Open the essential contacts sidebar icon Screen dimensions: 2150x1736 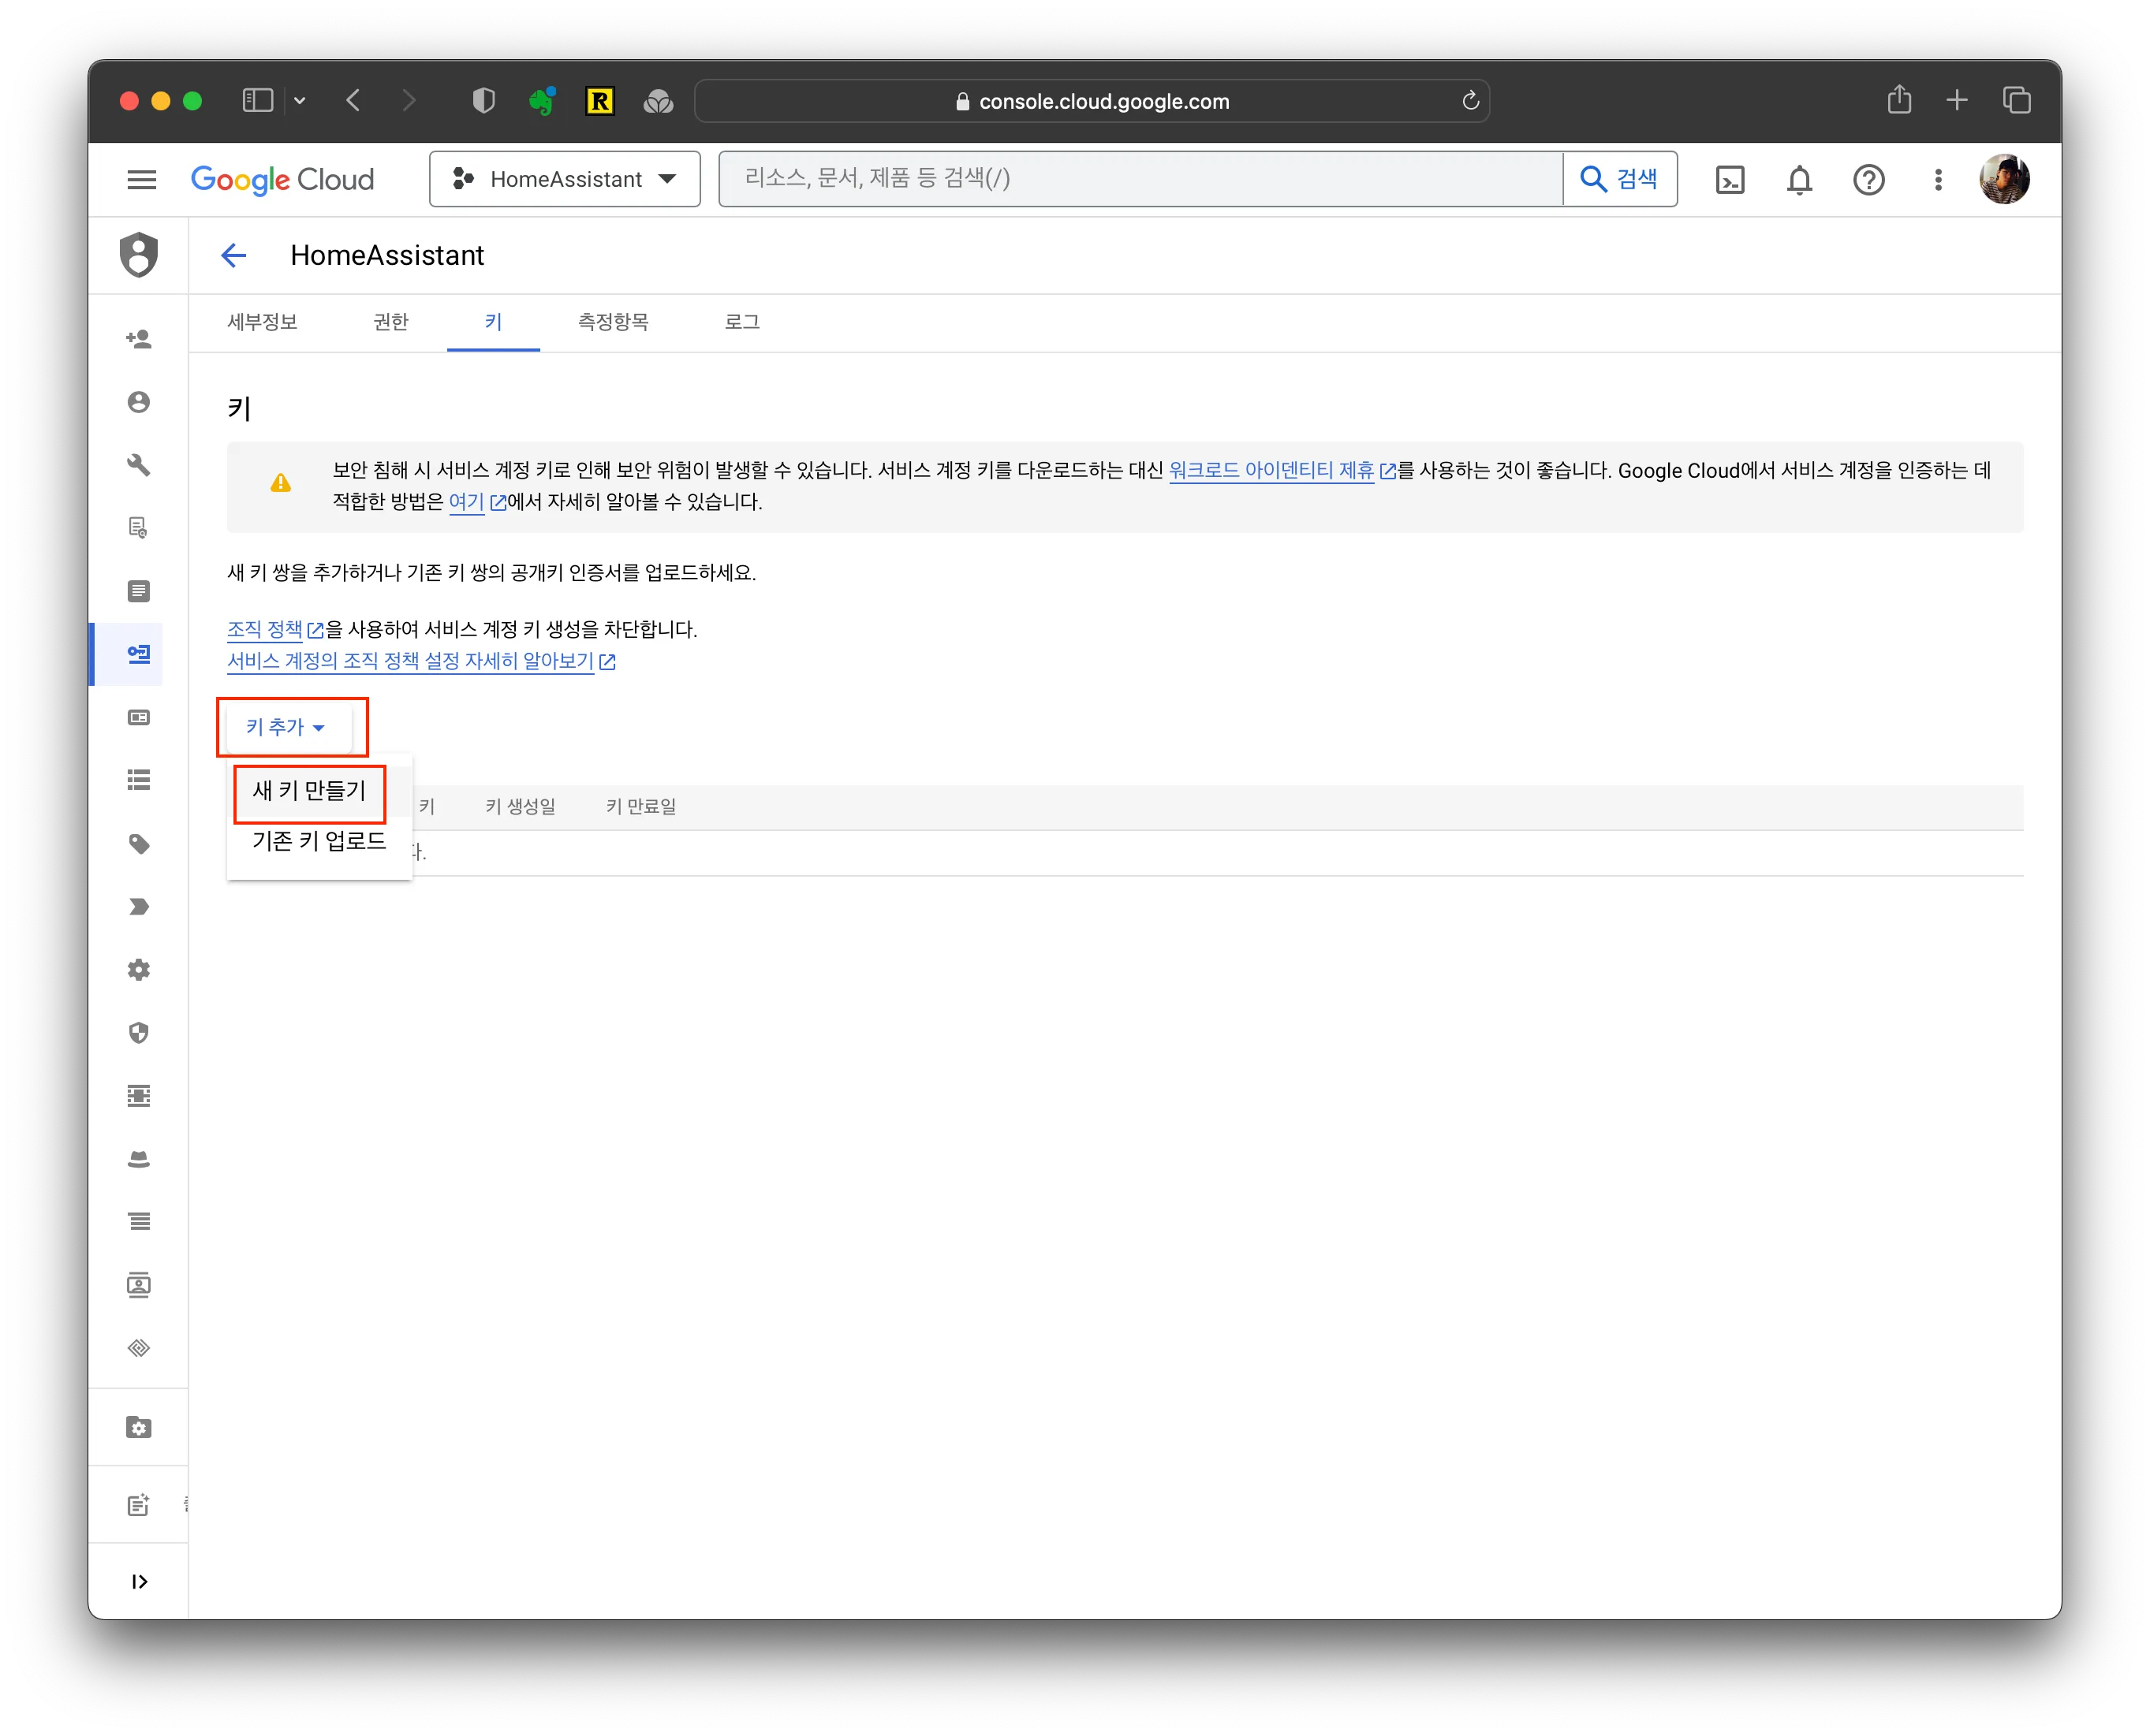(x=139, y=1285)
